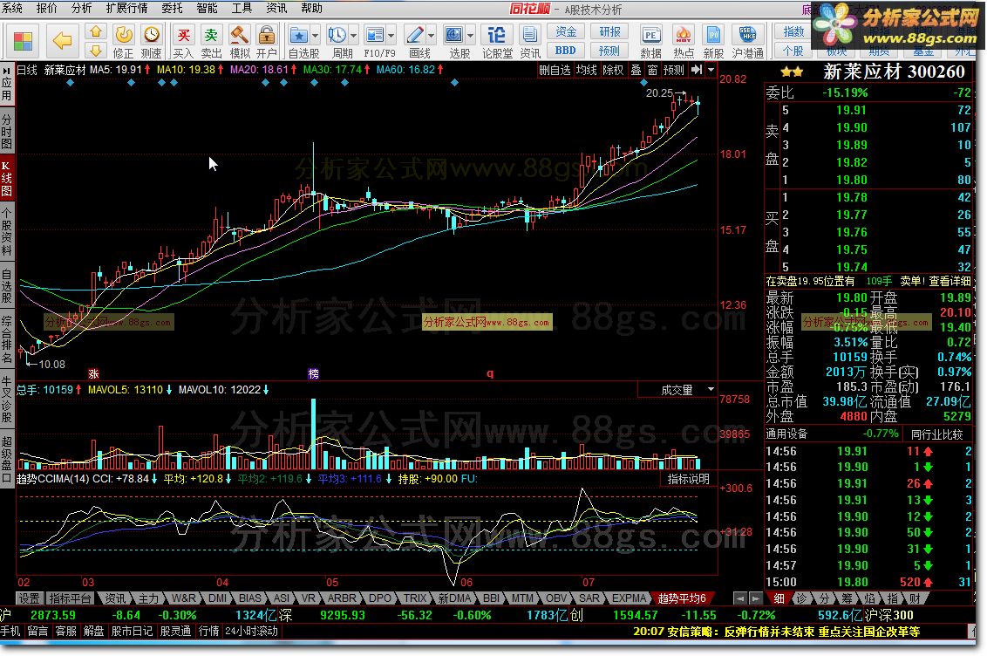The width and height of the screenshot is (987, 656).
Task: Open the 委托 menu
Action: coord(172,8)
